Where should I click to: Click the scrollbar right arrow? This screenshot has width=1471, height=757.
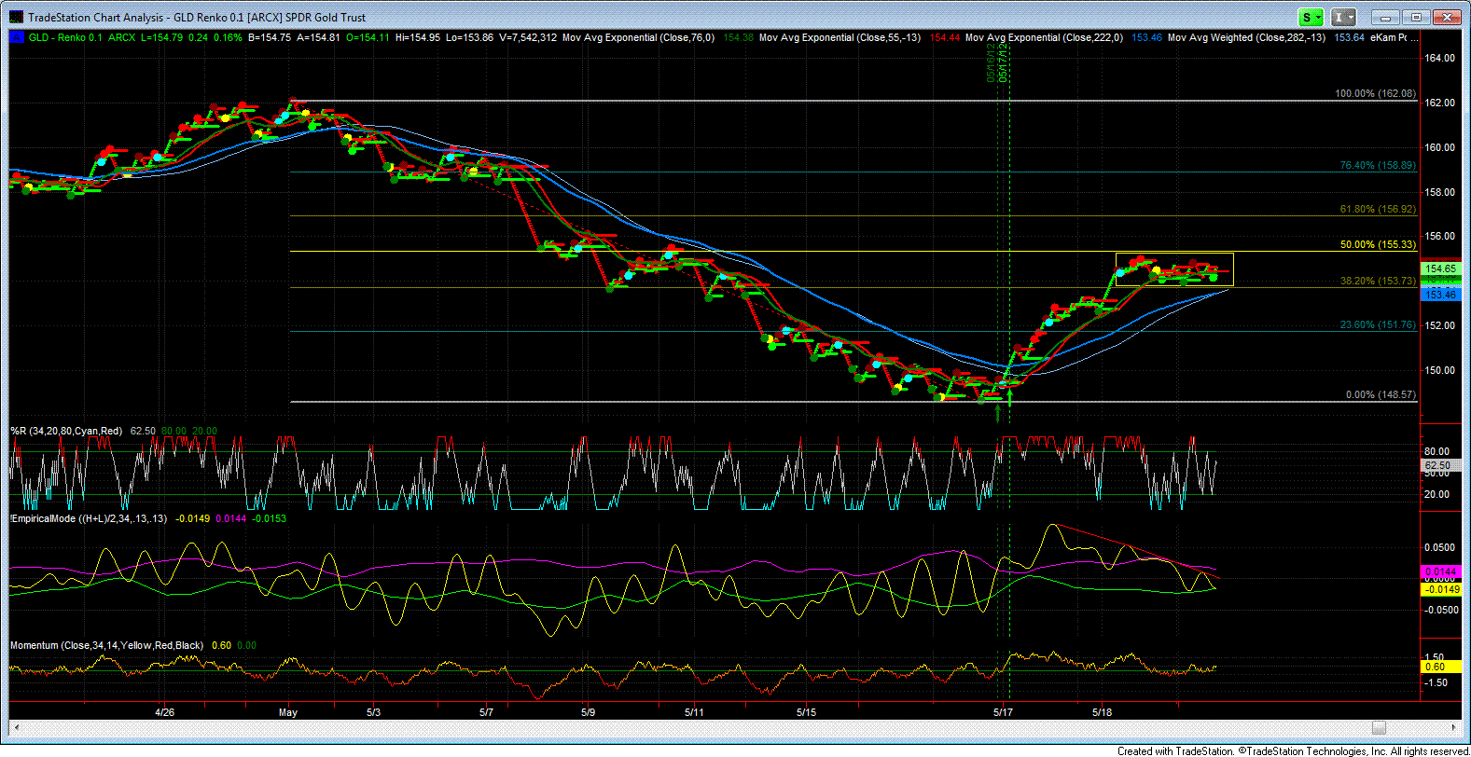point(1454,728)
